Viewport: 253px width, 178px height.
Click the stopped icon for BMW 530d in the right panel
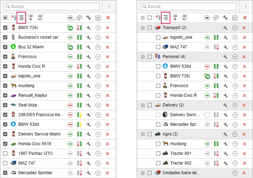(x=207, y=66)
